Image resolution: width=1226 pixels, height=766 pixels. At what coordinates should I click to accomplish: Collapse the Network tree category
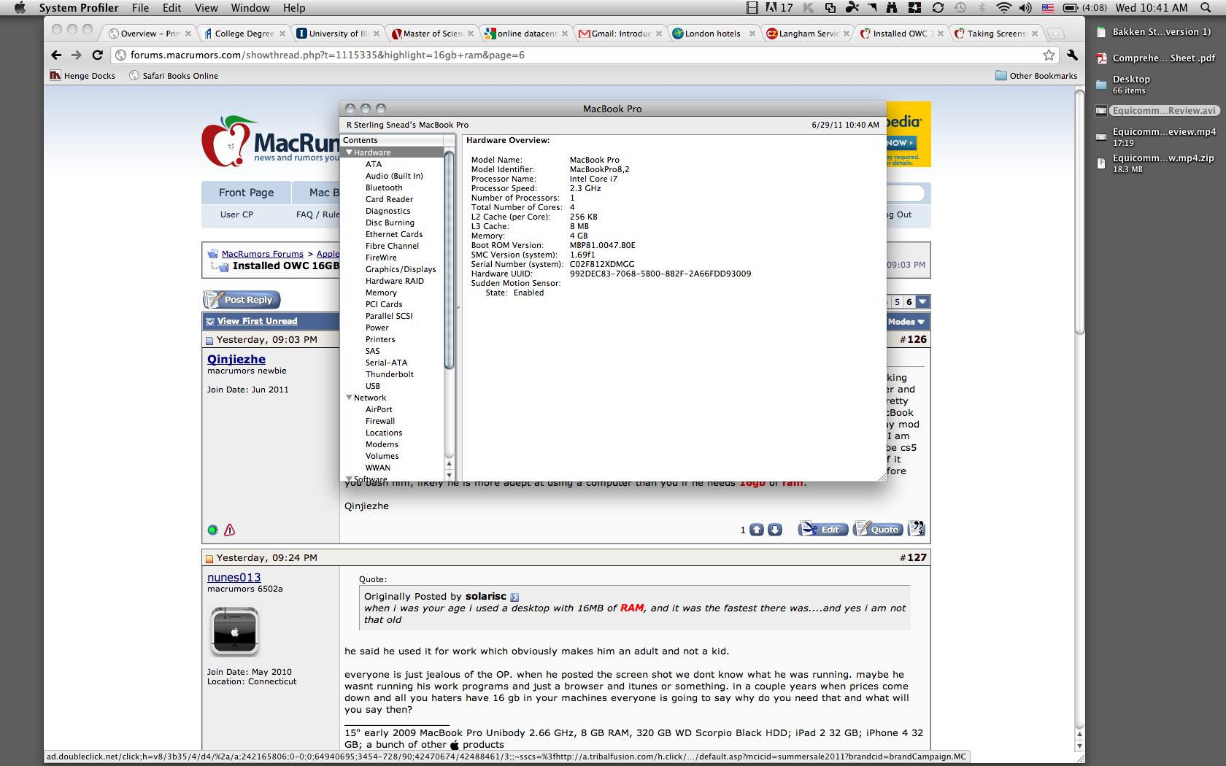tap(349, 398)
